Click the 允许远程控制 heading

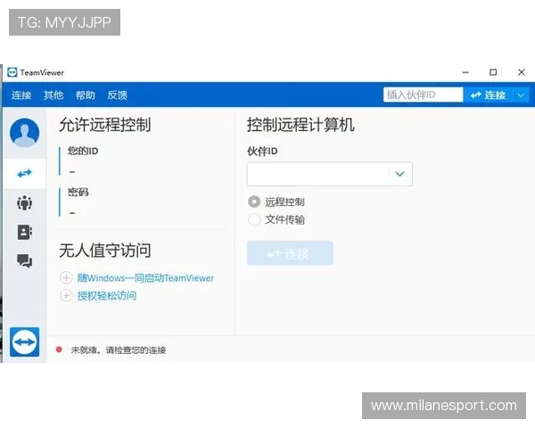pyautogui.click(x=104, y=125)
